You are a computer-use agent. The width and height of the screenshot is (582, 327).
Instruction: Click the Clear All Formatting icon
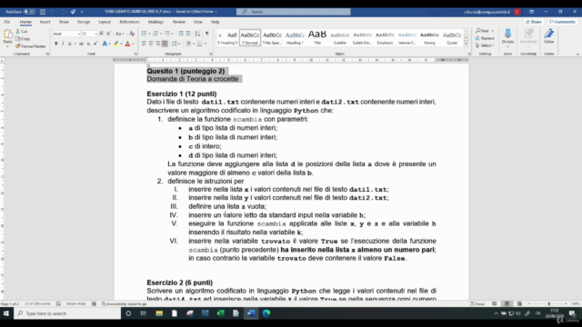(132, 34)
